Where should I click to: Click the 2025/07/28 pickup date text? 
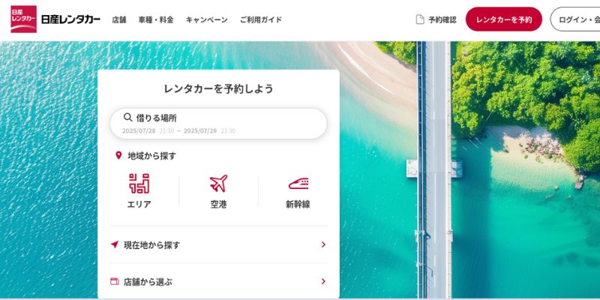139,130
